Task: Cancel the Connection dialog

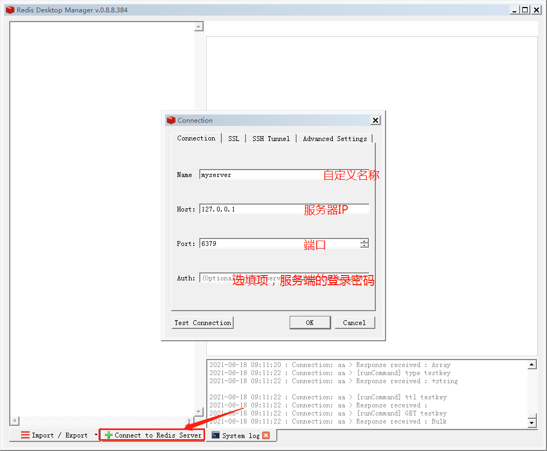Action: [354, 322]
